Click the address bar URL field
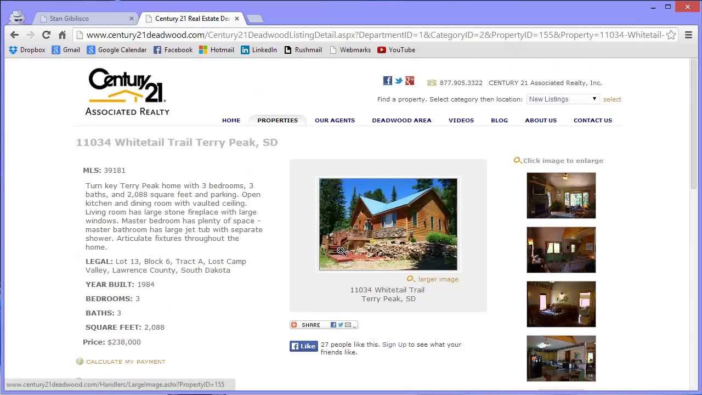 pyautogui.click(x=375, y=35)
